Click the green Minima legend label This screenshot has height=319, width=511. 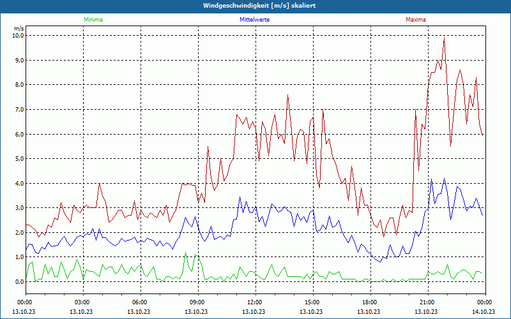[x=93, y=20]
